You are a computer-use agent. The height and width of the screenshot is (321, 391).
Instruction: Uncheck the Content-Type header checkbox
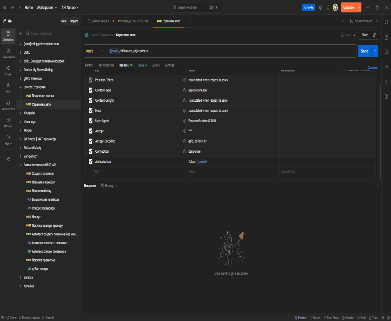coord(90,90)
